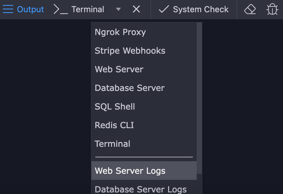This screenshot has width=283, height=194.
Task: Select the Database Server entry
Action: point(130,88)
